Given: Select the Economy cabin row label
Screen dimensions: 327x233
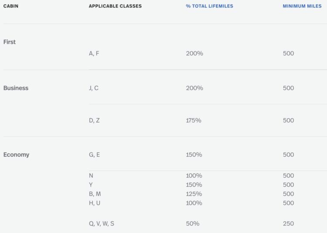Looking at the screenshot, I should coord(16,155).
